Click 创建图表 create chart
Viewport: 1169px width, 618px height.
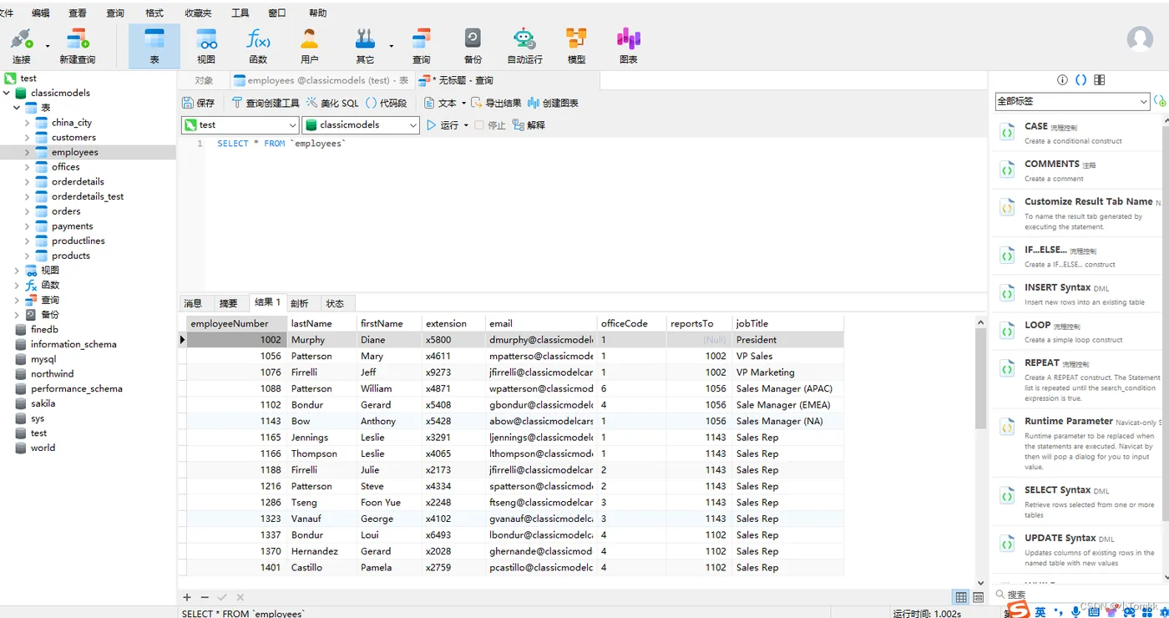553,103
